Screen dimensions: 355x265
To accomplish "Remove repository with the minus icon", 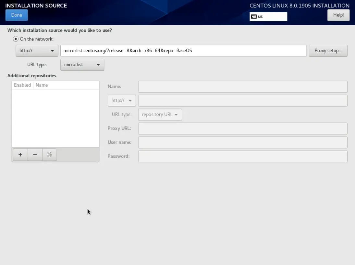I will (35, 155).
